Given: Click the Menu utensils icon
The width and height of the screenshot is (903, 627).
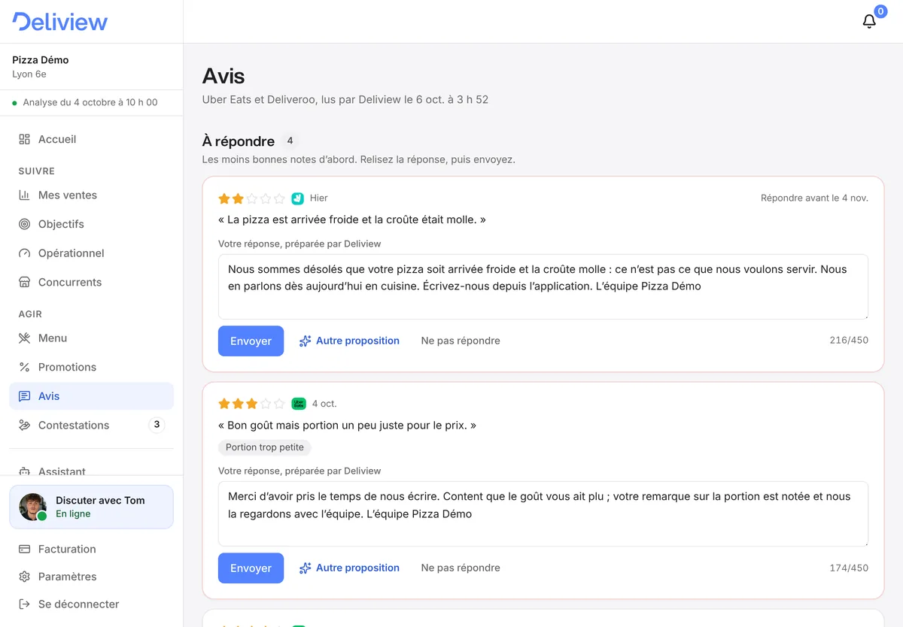Looking at the screenshot, I should (25, 338).
